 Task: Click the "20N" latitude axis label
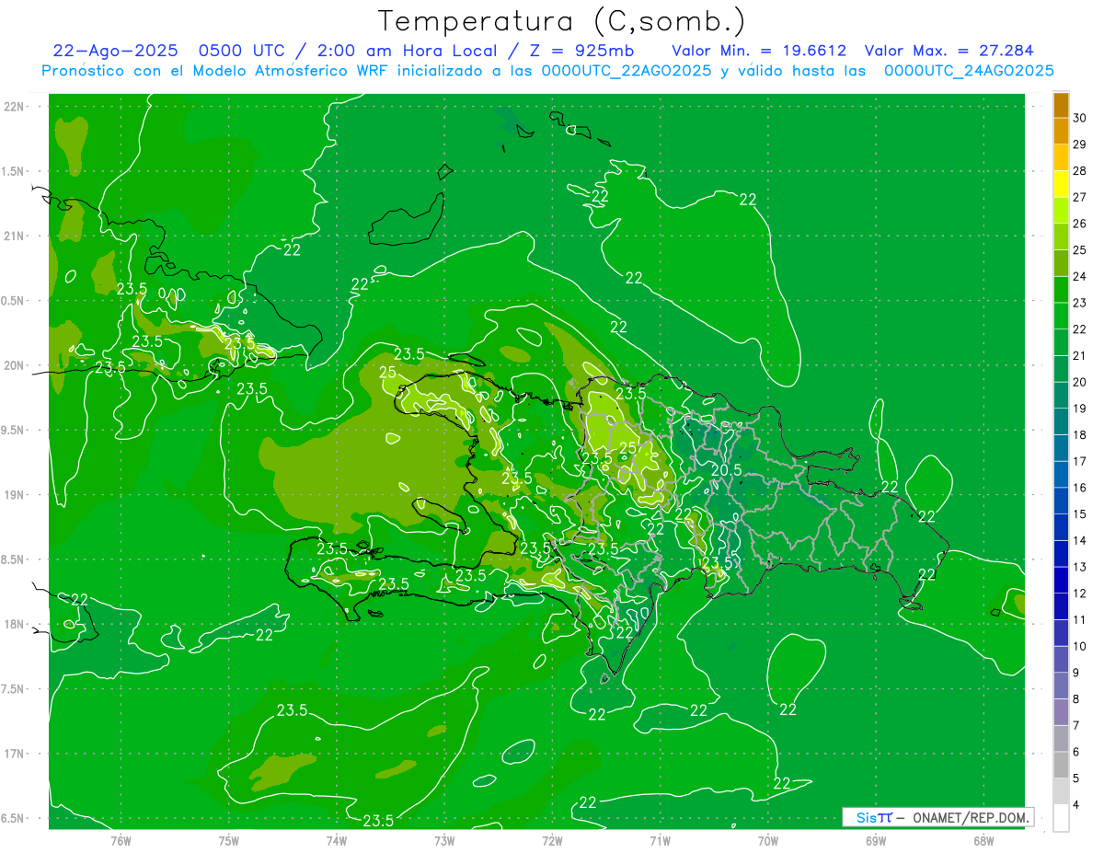point(14,365)
